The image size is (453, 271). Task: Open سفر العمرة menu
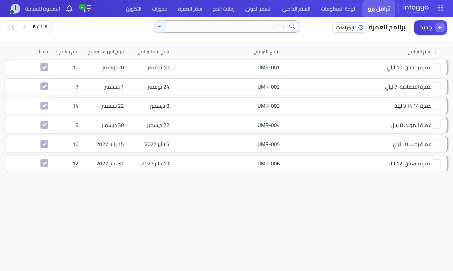pos(190,9)
